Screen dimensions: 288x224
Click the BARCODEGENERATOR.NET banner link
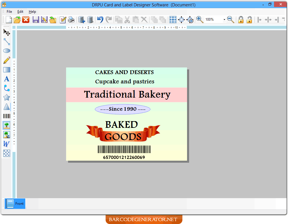pos(144,219)
